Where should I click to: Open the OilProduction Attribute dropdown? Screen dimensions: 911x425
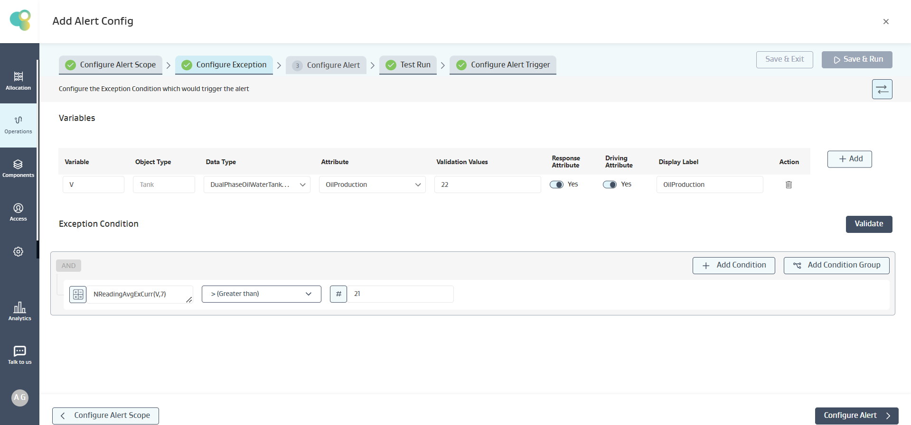(x=372, y=185)
